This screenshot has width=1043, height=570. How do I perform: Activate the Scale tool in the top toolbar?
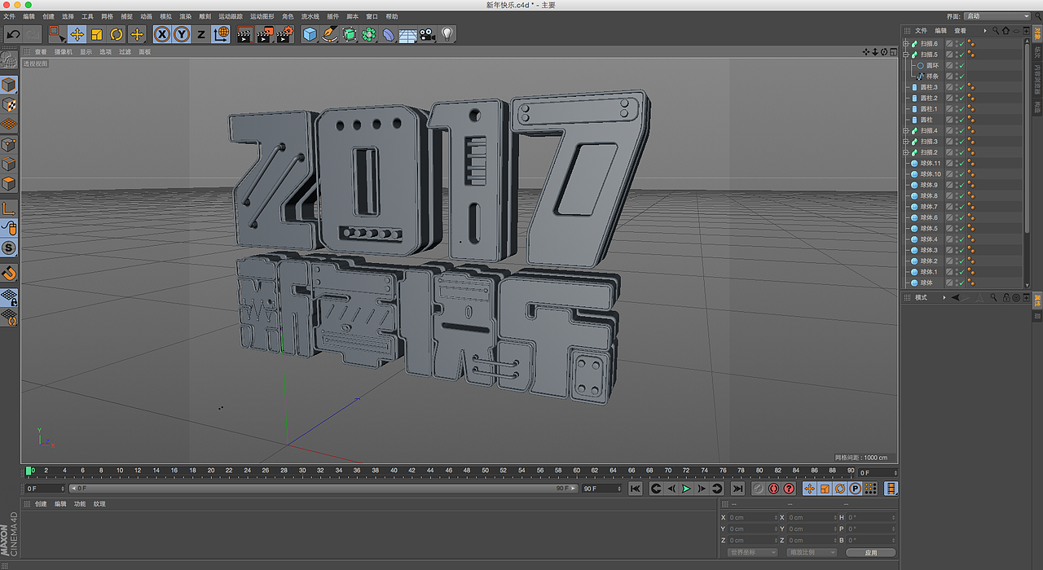97,34
